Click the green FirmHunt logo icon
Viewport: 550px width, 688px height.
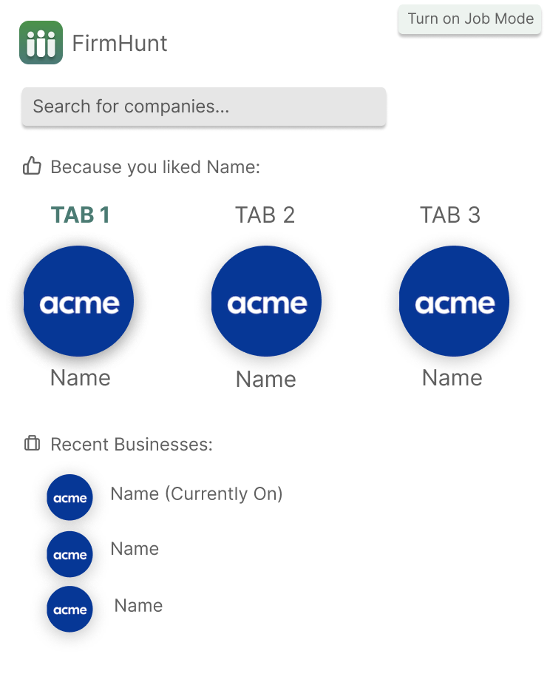(x=41, y=43)
